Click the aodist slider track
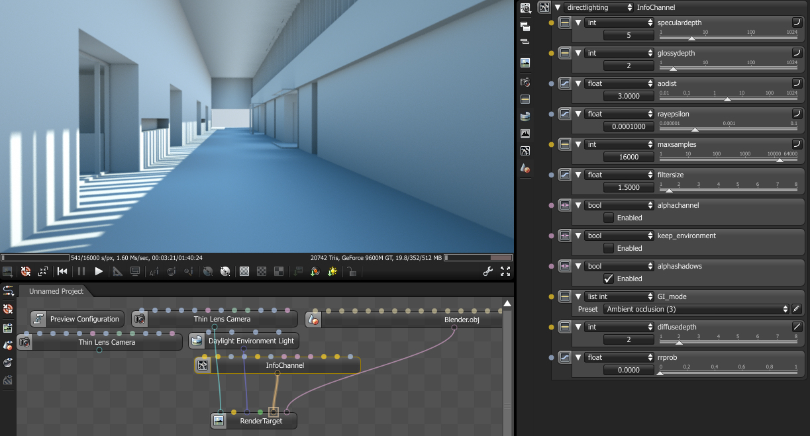The width and height of the screenshot is (810, 436). point(729,99)
